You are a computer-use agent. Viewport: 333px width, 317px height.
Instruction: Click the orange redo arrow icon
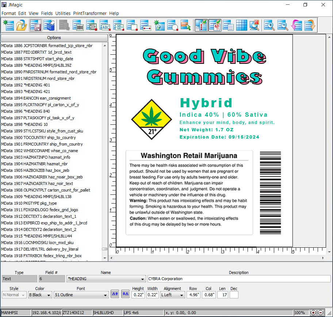point(310,26)
